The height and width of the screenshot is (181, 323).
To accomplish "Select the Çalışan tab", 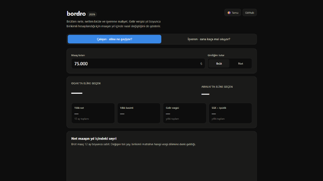I will pyautogui.click(x=114, y=39).
